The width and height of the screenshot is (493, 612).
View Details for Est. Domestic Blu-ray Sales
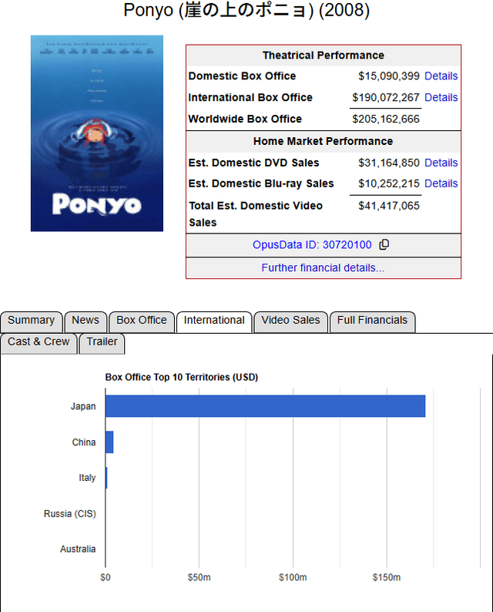(441, 183)
